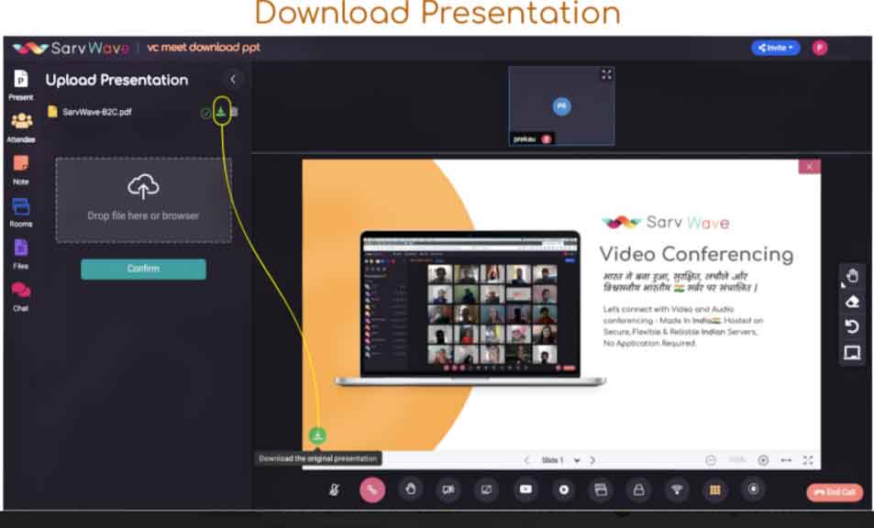This screenshot has width=874, height=528.
Task: Lock the meeting room
Action: click(639, 489)
